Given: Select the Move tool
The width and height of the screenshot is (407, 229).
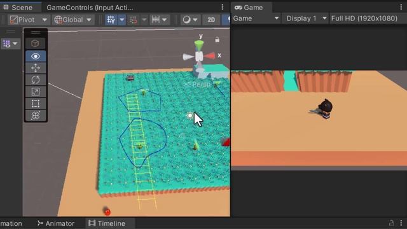Looking at the screenshot, I should click(36, 68).
